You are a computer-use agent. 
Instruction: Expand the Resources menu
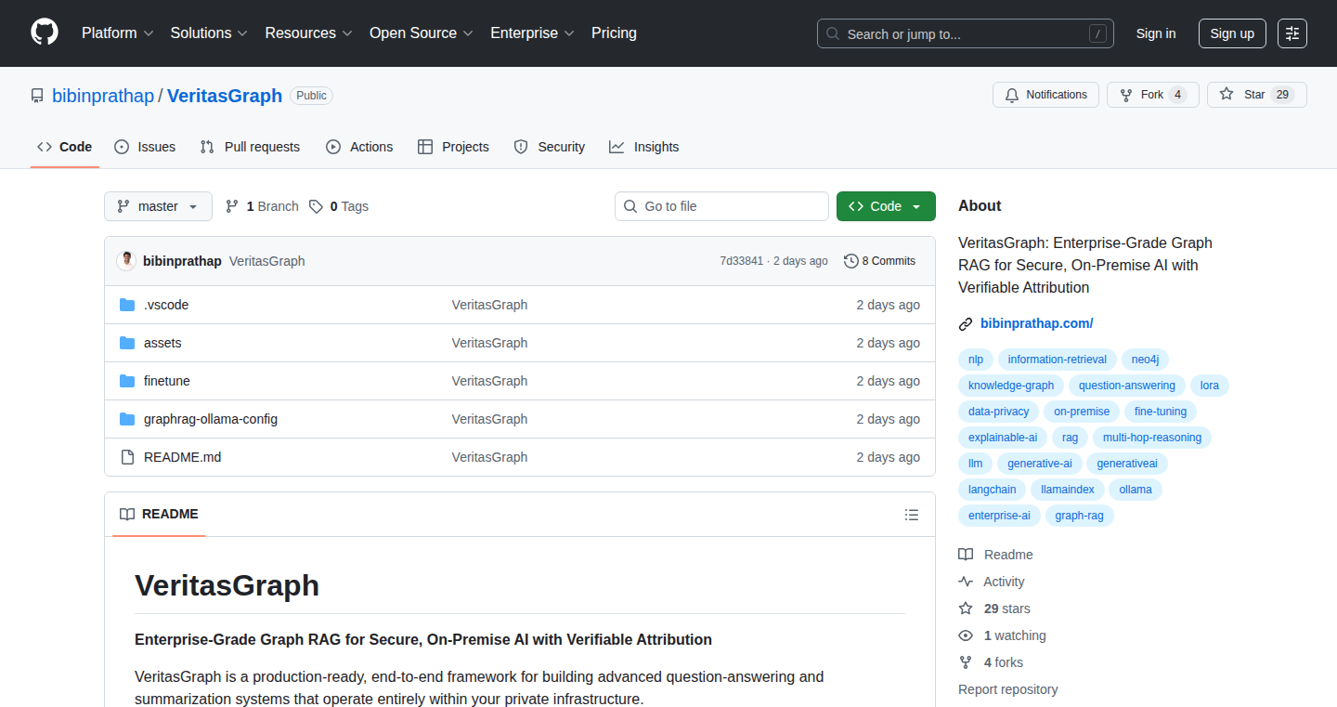point(308,33)
